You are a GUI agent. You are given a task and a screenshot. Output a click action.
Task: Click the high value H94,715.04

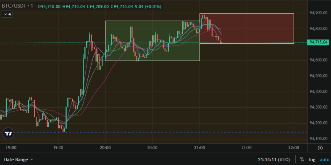coord(74,7)
